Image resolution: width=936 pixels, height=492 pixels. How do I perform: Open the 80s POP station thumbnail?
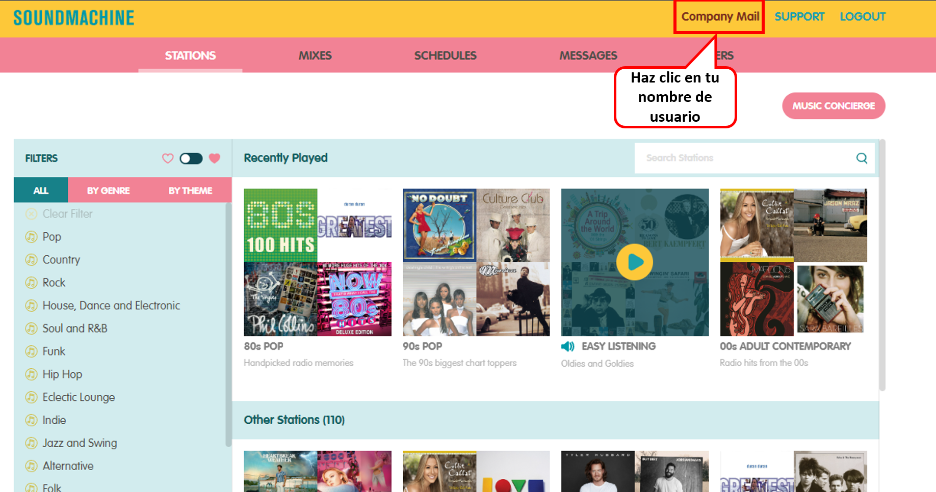pos(318,262)
